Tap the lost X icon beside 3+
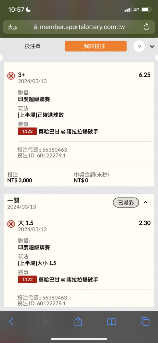This screenshot has height=343, width=158. (11, 76)
